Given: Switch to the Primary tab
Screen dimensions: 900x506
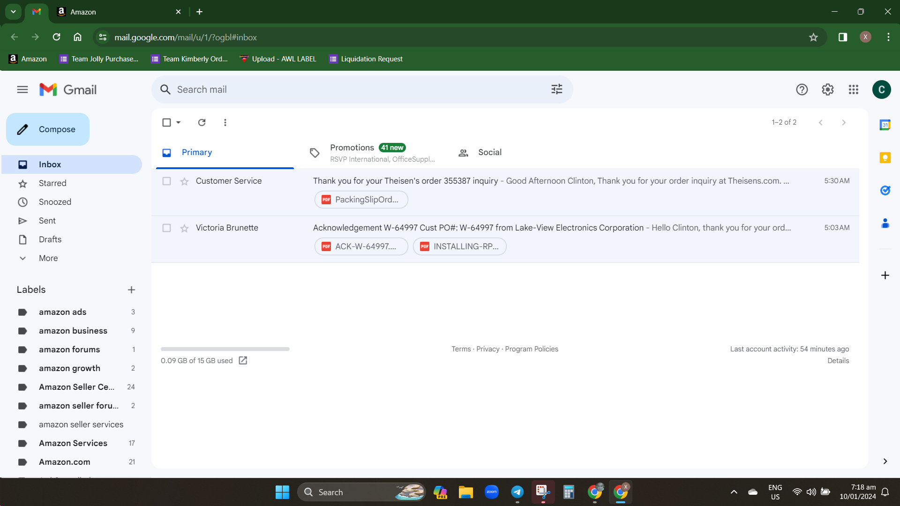Looking at the screenshot, I should pos(225,152).
